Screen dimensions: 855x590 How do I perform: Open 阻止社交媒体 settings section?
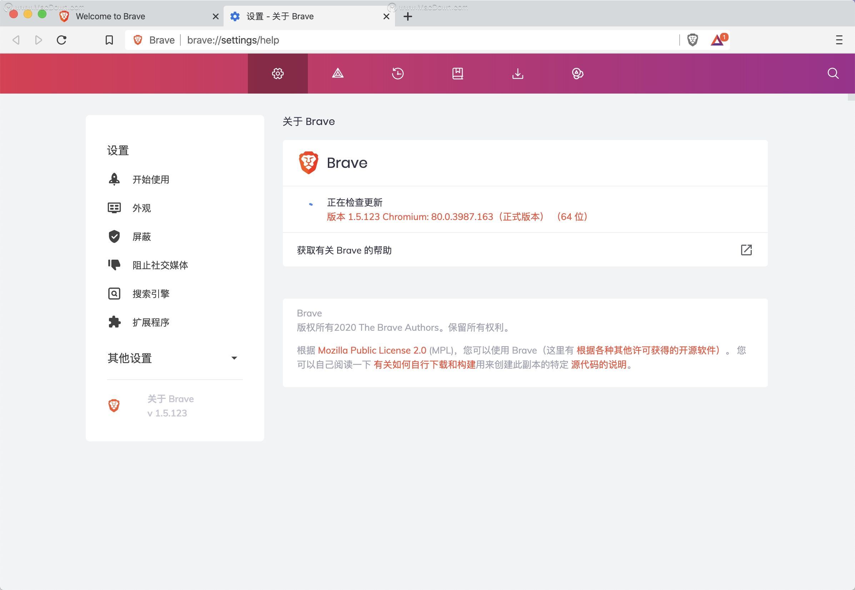pos(160,265)
